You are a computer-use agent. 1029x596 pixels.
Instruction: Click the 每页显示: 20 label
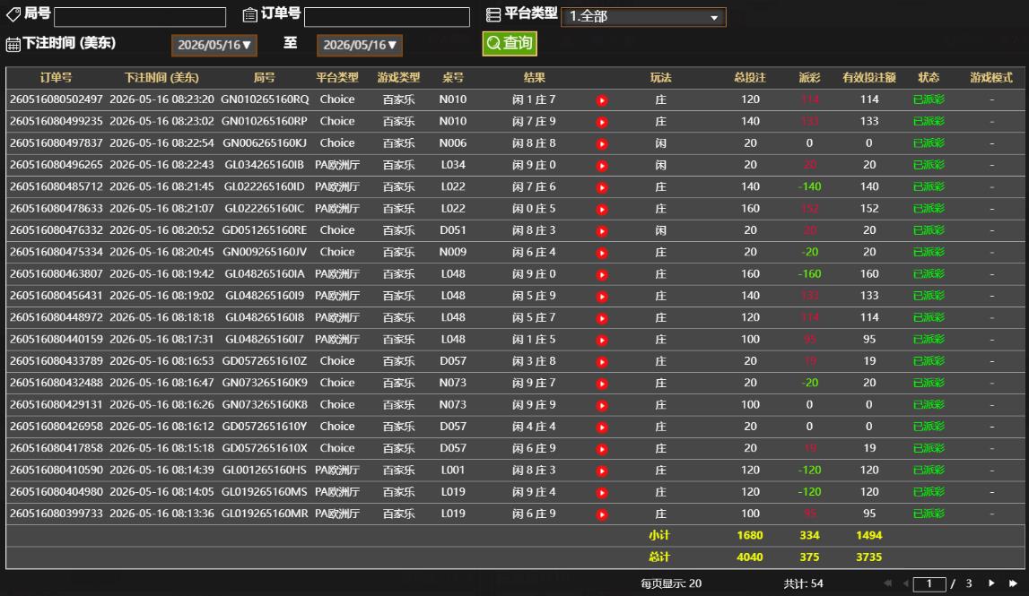tap(671, 583)
